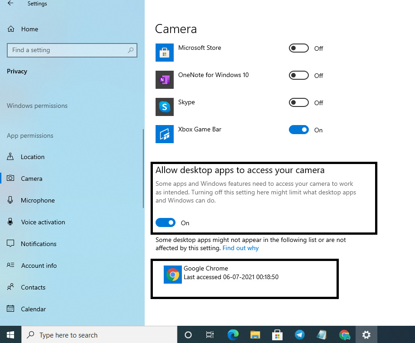The height and width of the screenshot is (343, 415).
Task: Open the Find out why link
Action: 240,248
